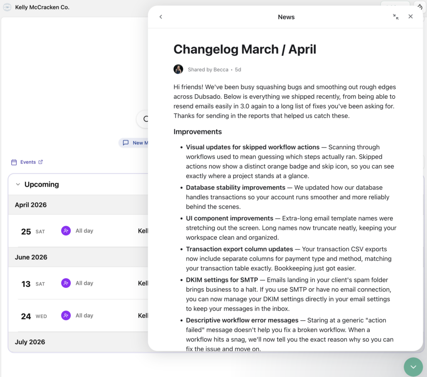Click the person icon for June 24 event

66,315
